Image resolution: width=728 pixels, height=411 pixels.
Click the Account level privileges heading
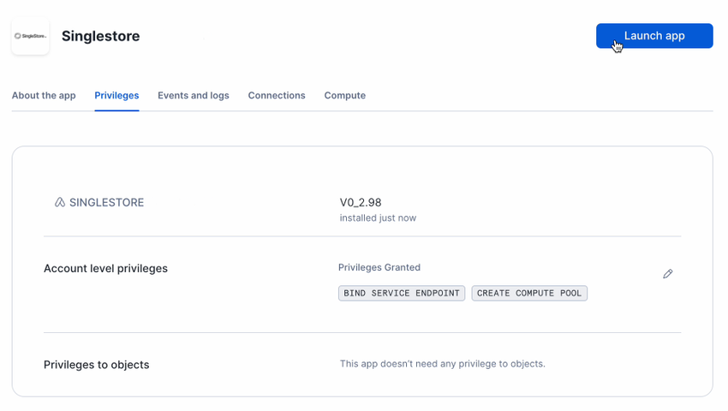[105, 269]
